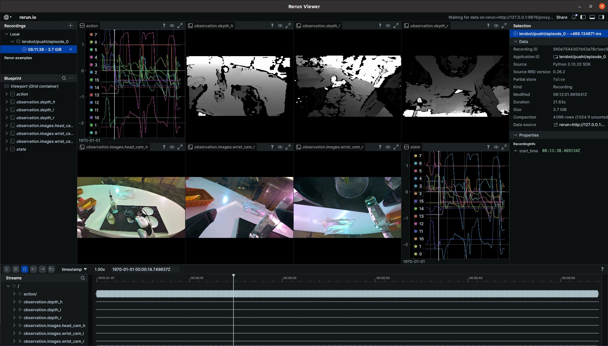Collapse the Properties section in Selection panel

click(x=516, y=135)
